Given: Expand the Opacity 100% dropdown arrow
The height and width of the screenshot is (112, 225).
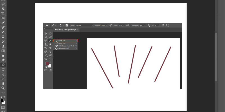Looking at the screenshot, I should [x=107, y=25].
